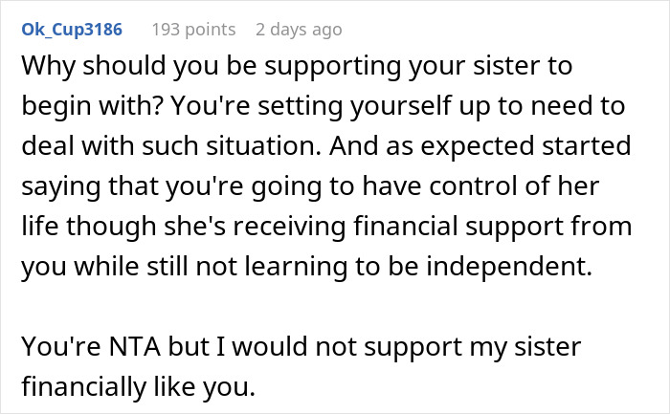Open the Ok_Cup3186 user profile
Screen dimensions: 670x414
pyautogui.click(x=70, y=30)
